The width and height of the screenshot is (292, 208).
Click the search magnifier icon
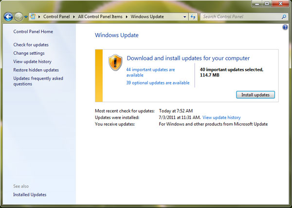(284, 17)
